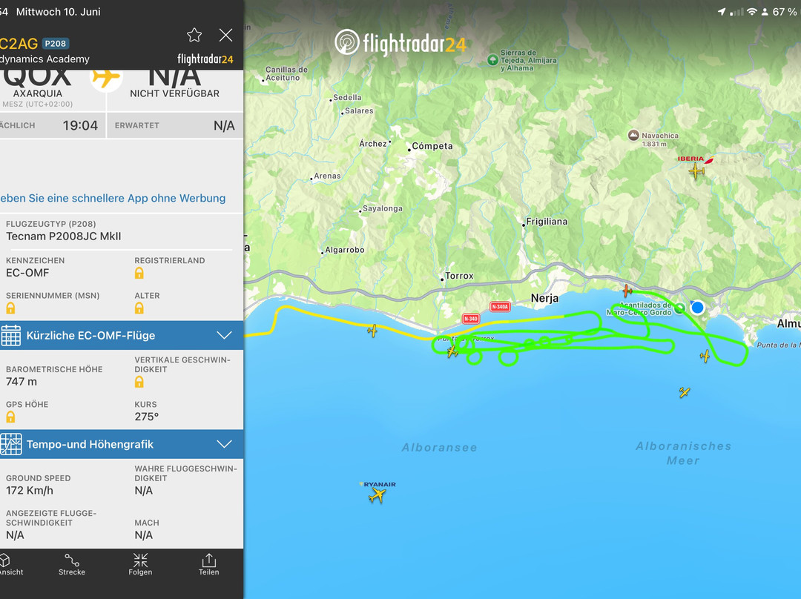Share the flight via Teilen
Image resolution: width=801 pixels, height=599 pixels.
click(x=208, y=564)
